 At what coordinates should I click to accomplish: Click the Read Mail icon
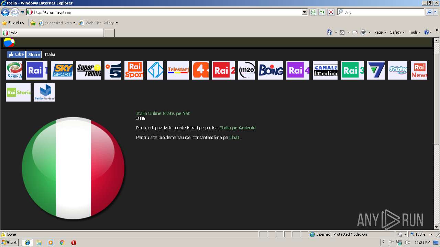point(355,32)
